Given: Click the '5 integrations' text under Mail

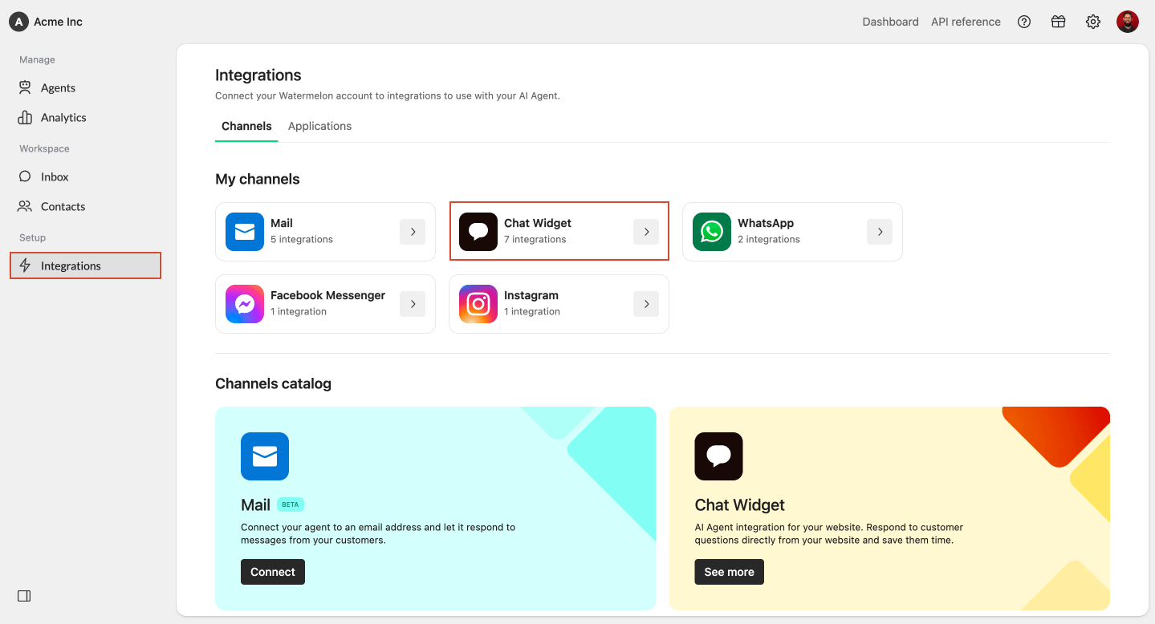Looking at the screenshot, I should pos(302,239).
